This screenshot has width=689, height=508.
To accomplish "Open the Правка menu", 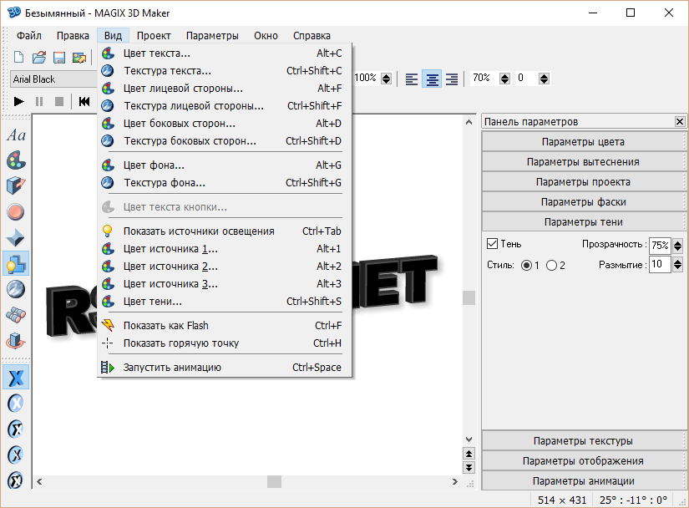I will [73, 36].
